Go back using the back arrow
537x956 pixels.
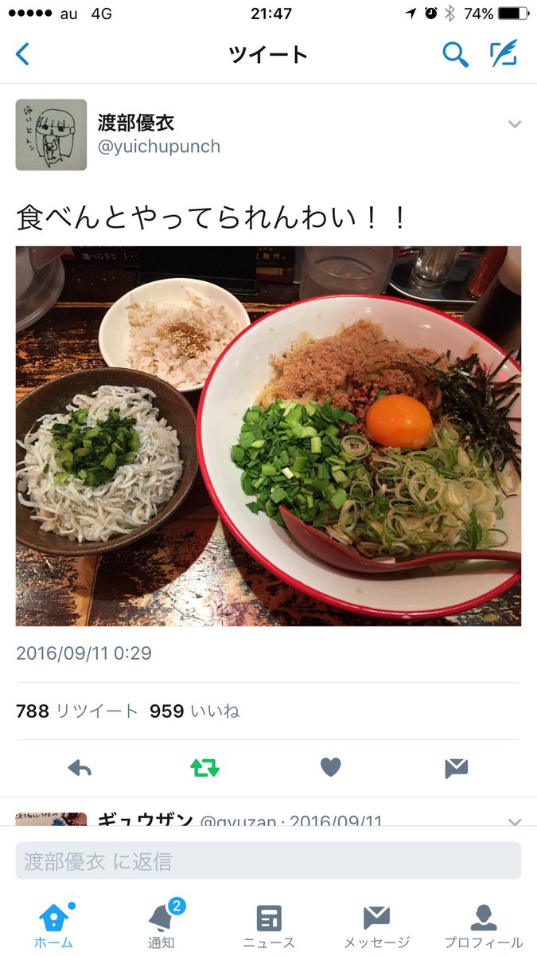(22, 54)
